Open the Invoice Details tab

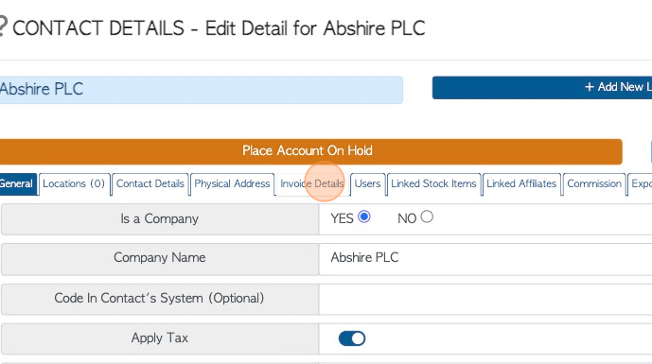[312, 183]
